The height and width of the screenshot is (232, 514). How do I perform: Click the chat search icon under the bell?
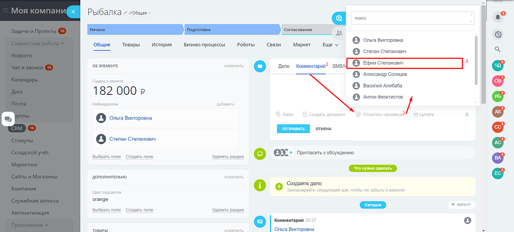[x=497, y=34]
